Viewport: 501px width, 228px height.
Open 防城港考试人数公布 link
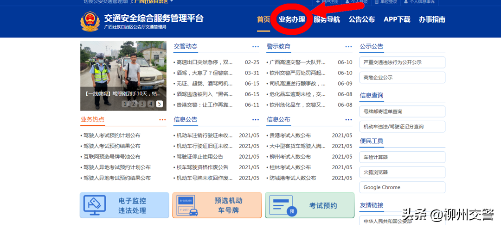pos(293,178)
